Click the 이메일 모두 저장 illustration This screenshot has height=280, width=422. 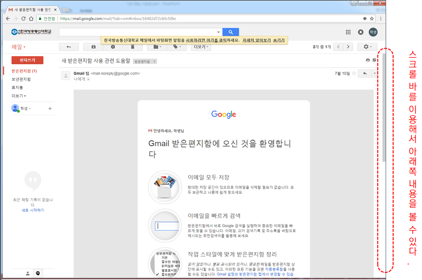coord(165,187)
